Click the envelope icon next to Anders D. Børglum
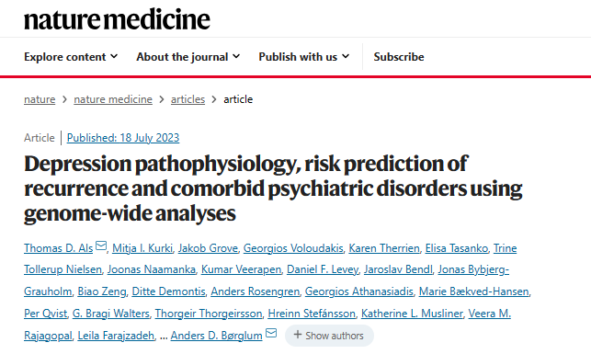 point(271,333)
